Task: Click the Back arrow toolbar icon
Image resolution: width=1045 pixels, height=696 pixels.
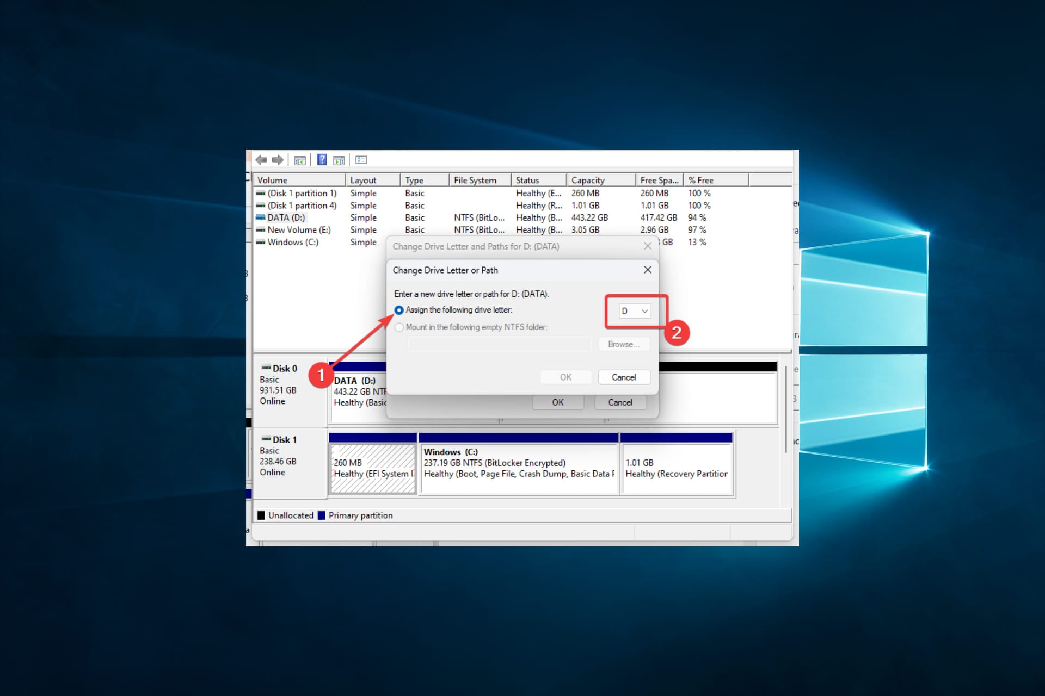Action: [261, 160]
